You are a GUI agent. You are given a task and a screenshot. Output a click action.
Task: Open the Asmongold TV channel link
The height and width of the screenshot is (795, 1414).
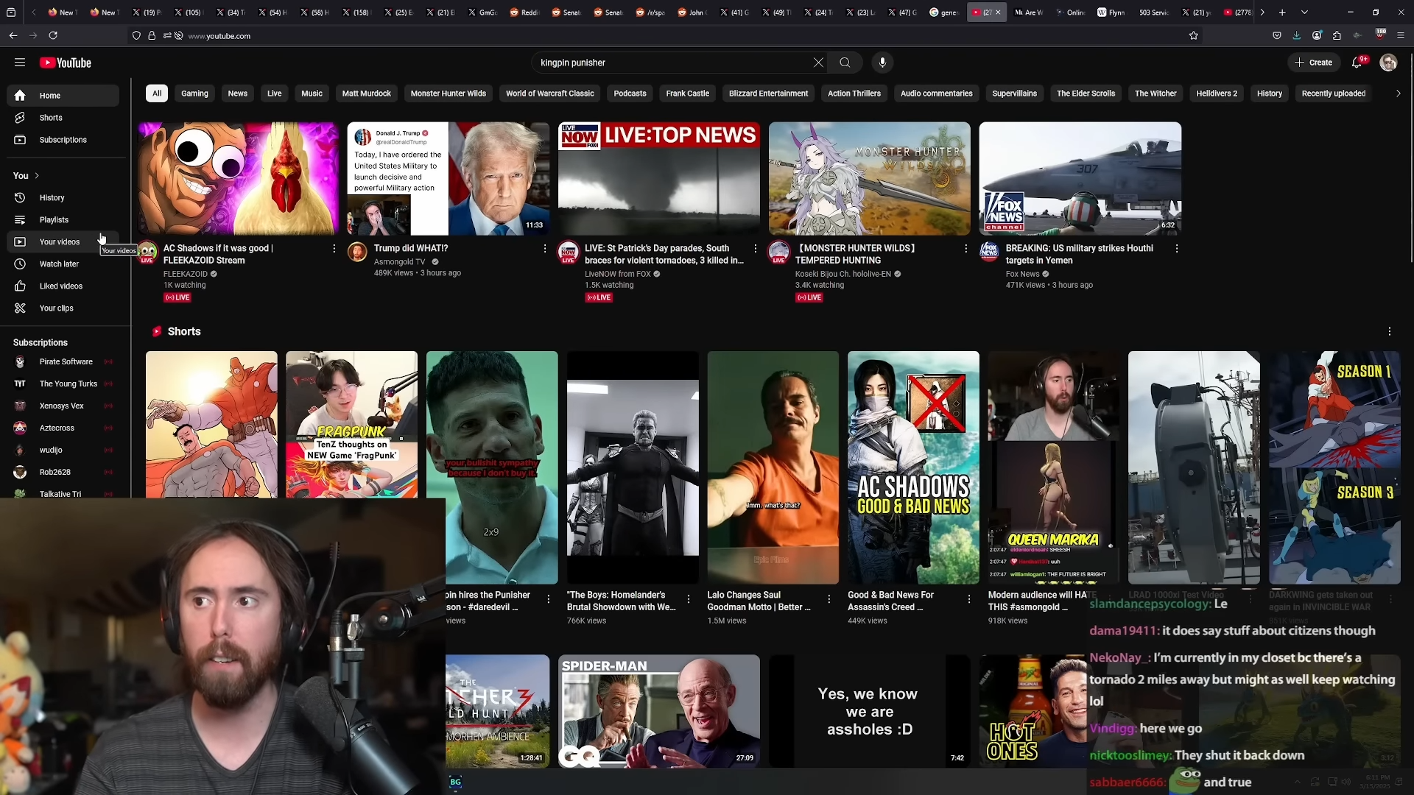pos(399,262)
